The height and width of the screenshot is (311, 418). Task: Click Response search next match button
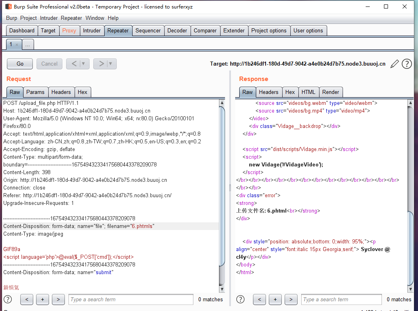[x=291, y=299]
